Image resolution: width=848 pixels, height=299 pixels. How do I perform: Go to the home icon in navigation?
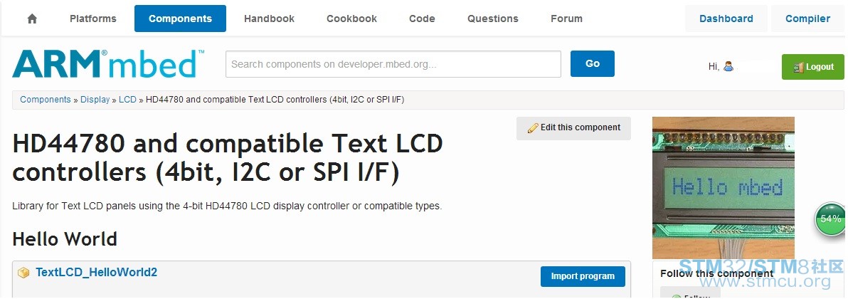click(x=32, y=19)
